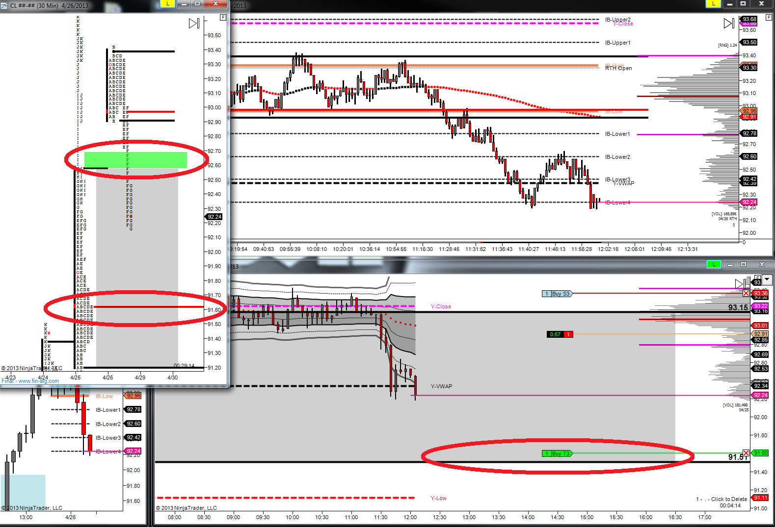This screenshot has height=527, width=775.
Task: Minimize the top-right chart window
Action: click(x=730, y=4)
